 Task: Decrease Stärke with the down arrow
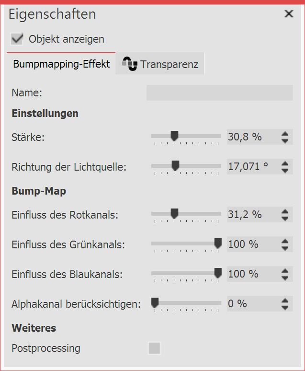pos(285,140)
